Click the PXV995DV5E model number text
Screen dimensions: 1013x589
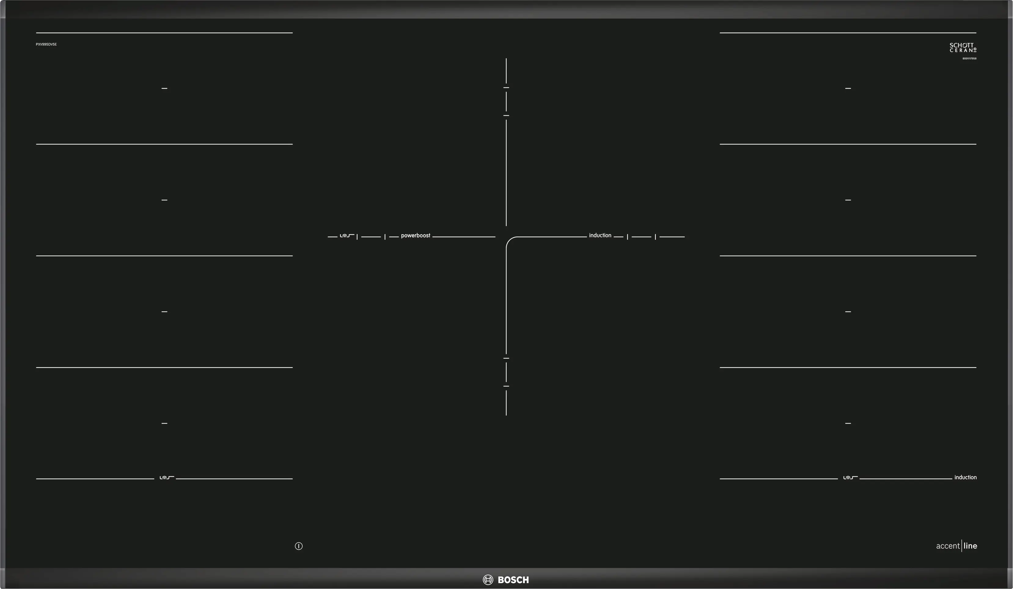46,44
